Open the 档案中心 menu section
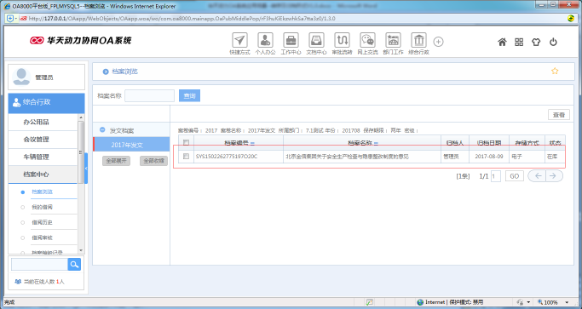Image resolution: width=582 pixels, height=309 pixels. pos(43,175)
